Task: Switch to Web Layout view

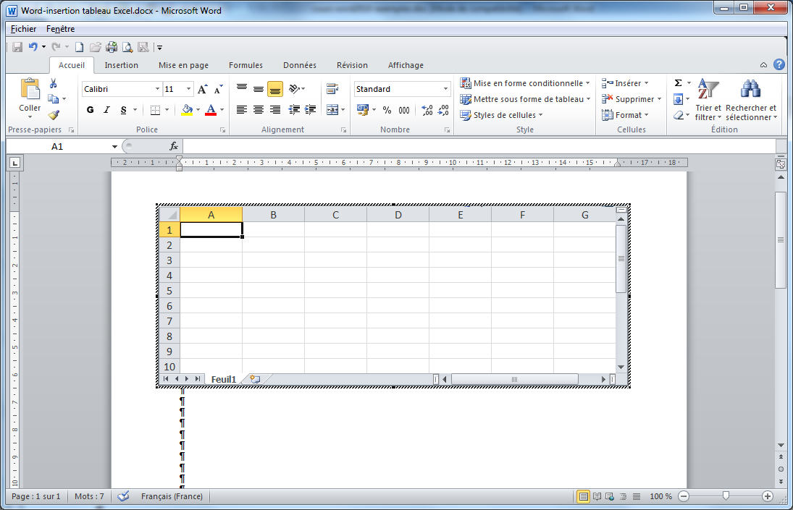Action: [610, 496]
